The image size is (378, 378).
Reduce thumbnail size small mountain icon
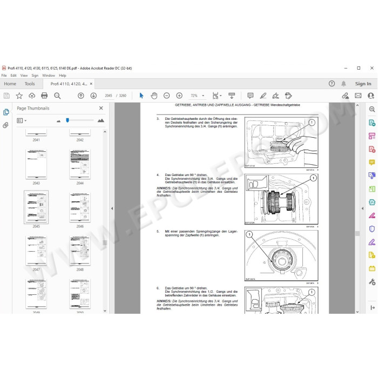(58, 121)
